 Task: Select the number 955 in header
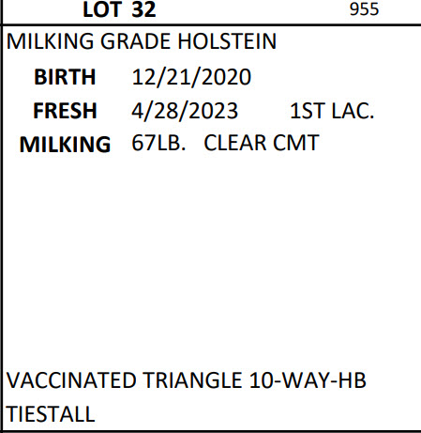click(x=364, y=9)
